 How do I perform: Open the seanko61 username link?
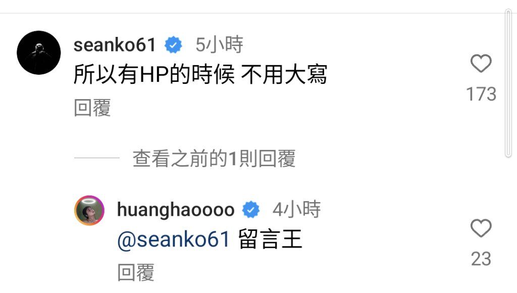115,45
